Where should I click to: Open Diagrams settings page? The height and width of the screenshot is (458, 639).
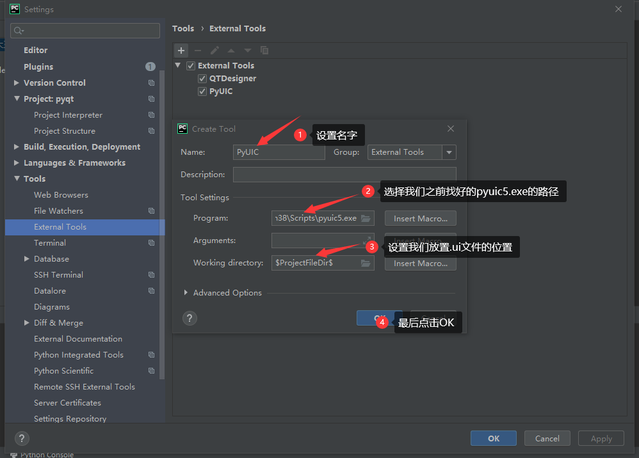click(x=52, y=306)
